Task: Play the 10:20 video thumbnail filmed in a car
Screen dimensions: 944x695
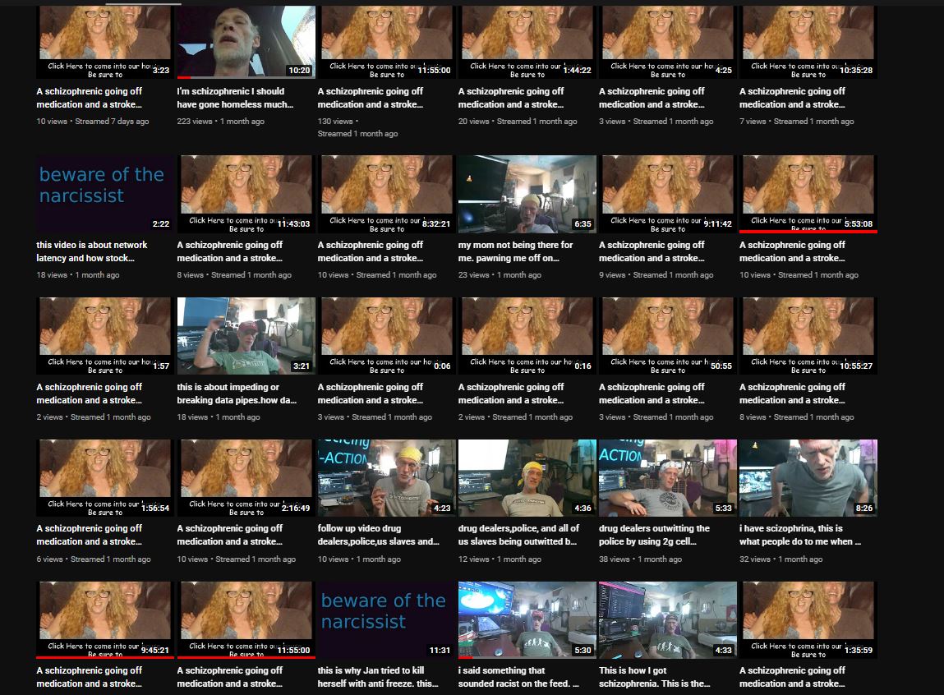Action: click(246, 42)
